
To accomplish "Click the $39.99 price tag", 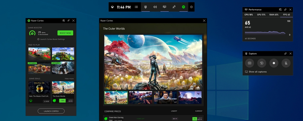I will pyautogui.click(x=46, y=101).
